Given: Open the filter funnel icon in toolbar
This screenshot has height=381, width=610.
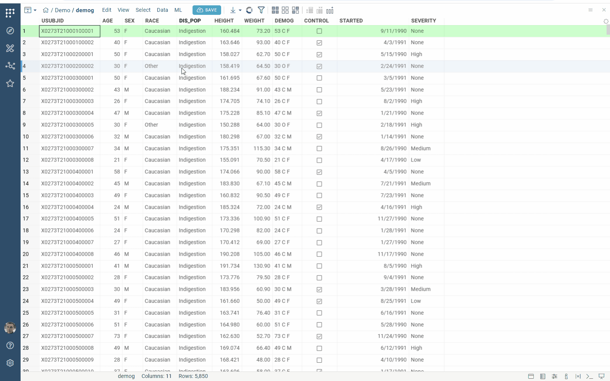Looking at the screenshot, I should pos(261,10).
